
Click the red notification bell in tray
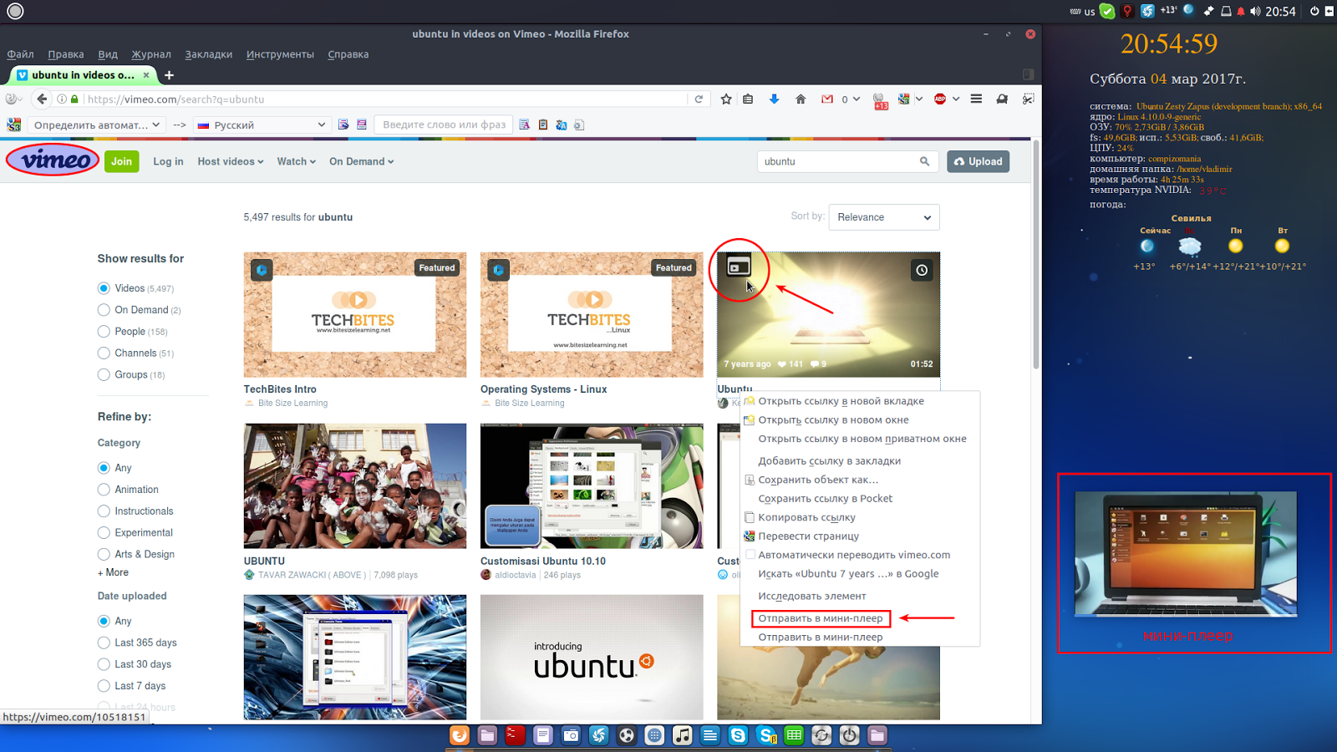tap(1241, 11)
